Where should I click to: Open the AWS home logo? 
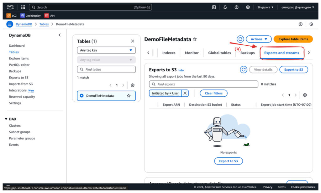(x=10, y=7)
